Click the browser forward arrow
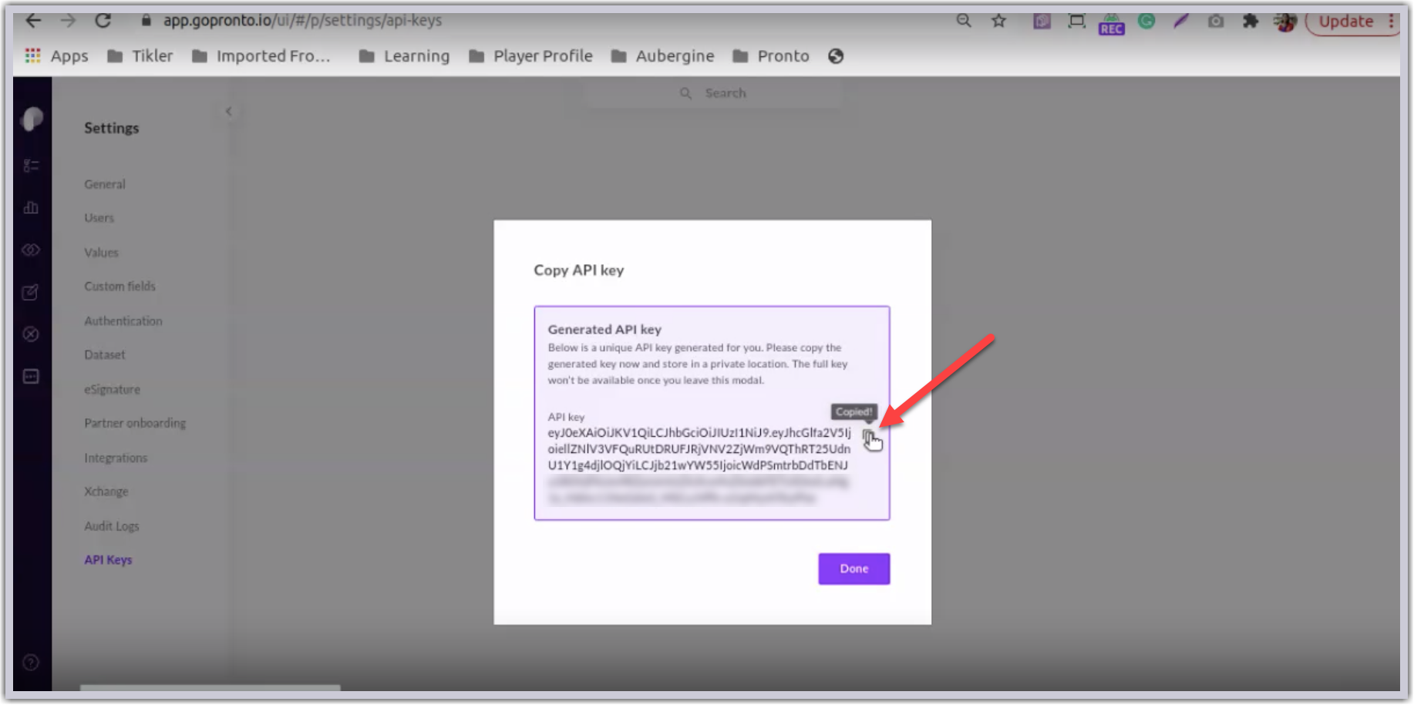The width and height of the screenshot is (1414, 705). point(68,21)
